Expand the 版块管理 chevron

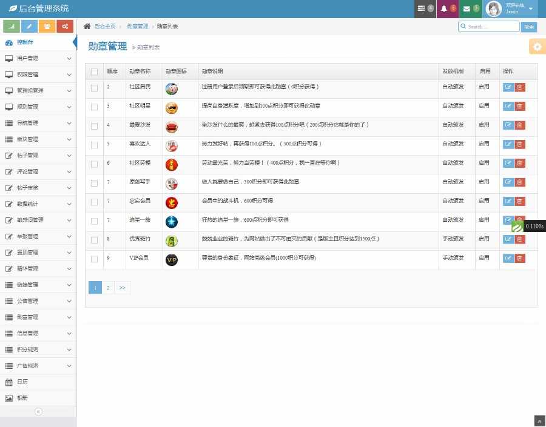coord(69,139)
